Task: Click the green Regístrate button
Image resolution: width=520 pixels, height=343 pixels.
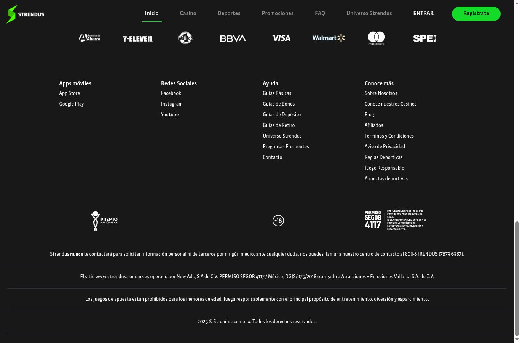Action: tap(476, 14)
